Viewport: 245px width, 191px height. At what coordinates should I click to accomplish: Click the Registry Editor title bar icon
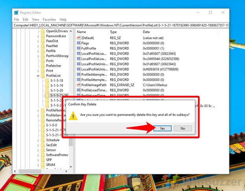pyautogui.click(x=16, y=13)
